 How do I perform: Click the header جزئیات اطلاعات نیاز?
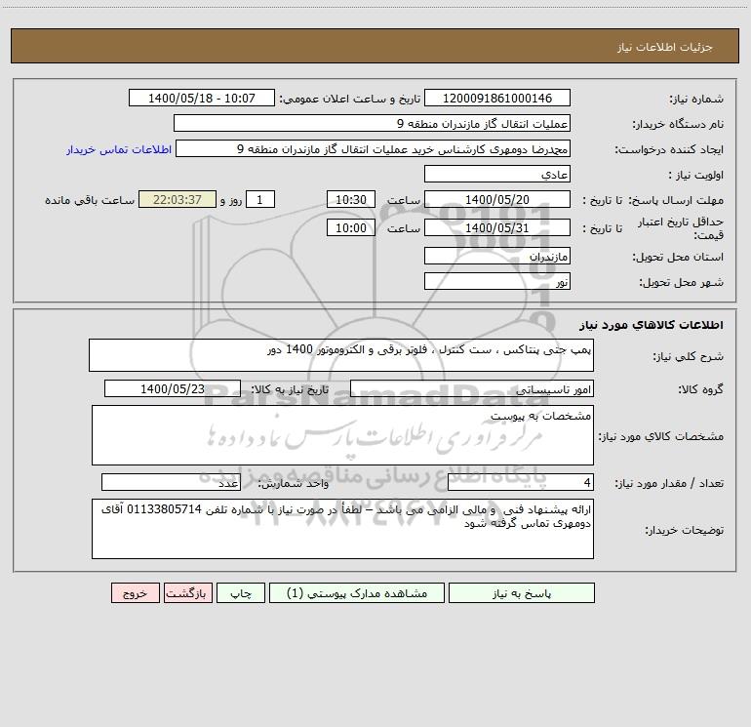[665, 47]
